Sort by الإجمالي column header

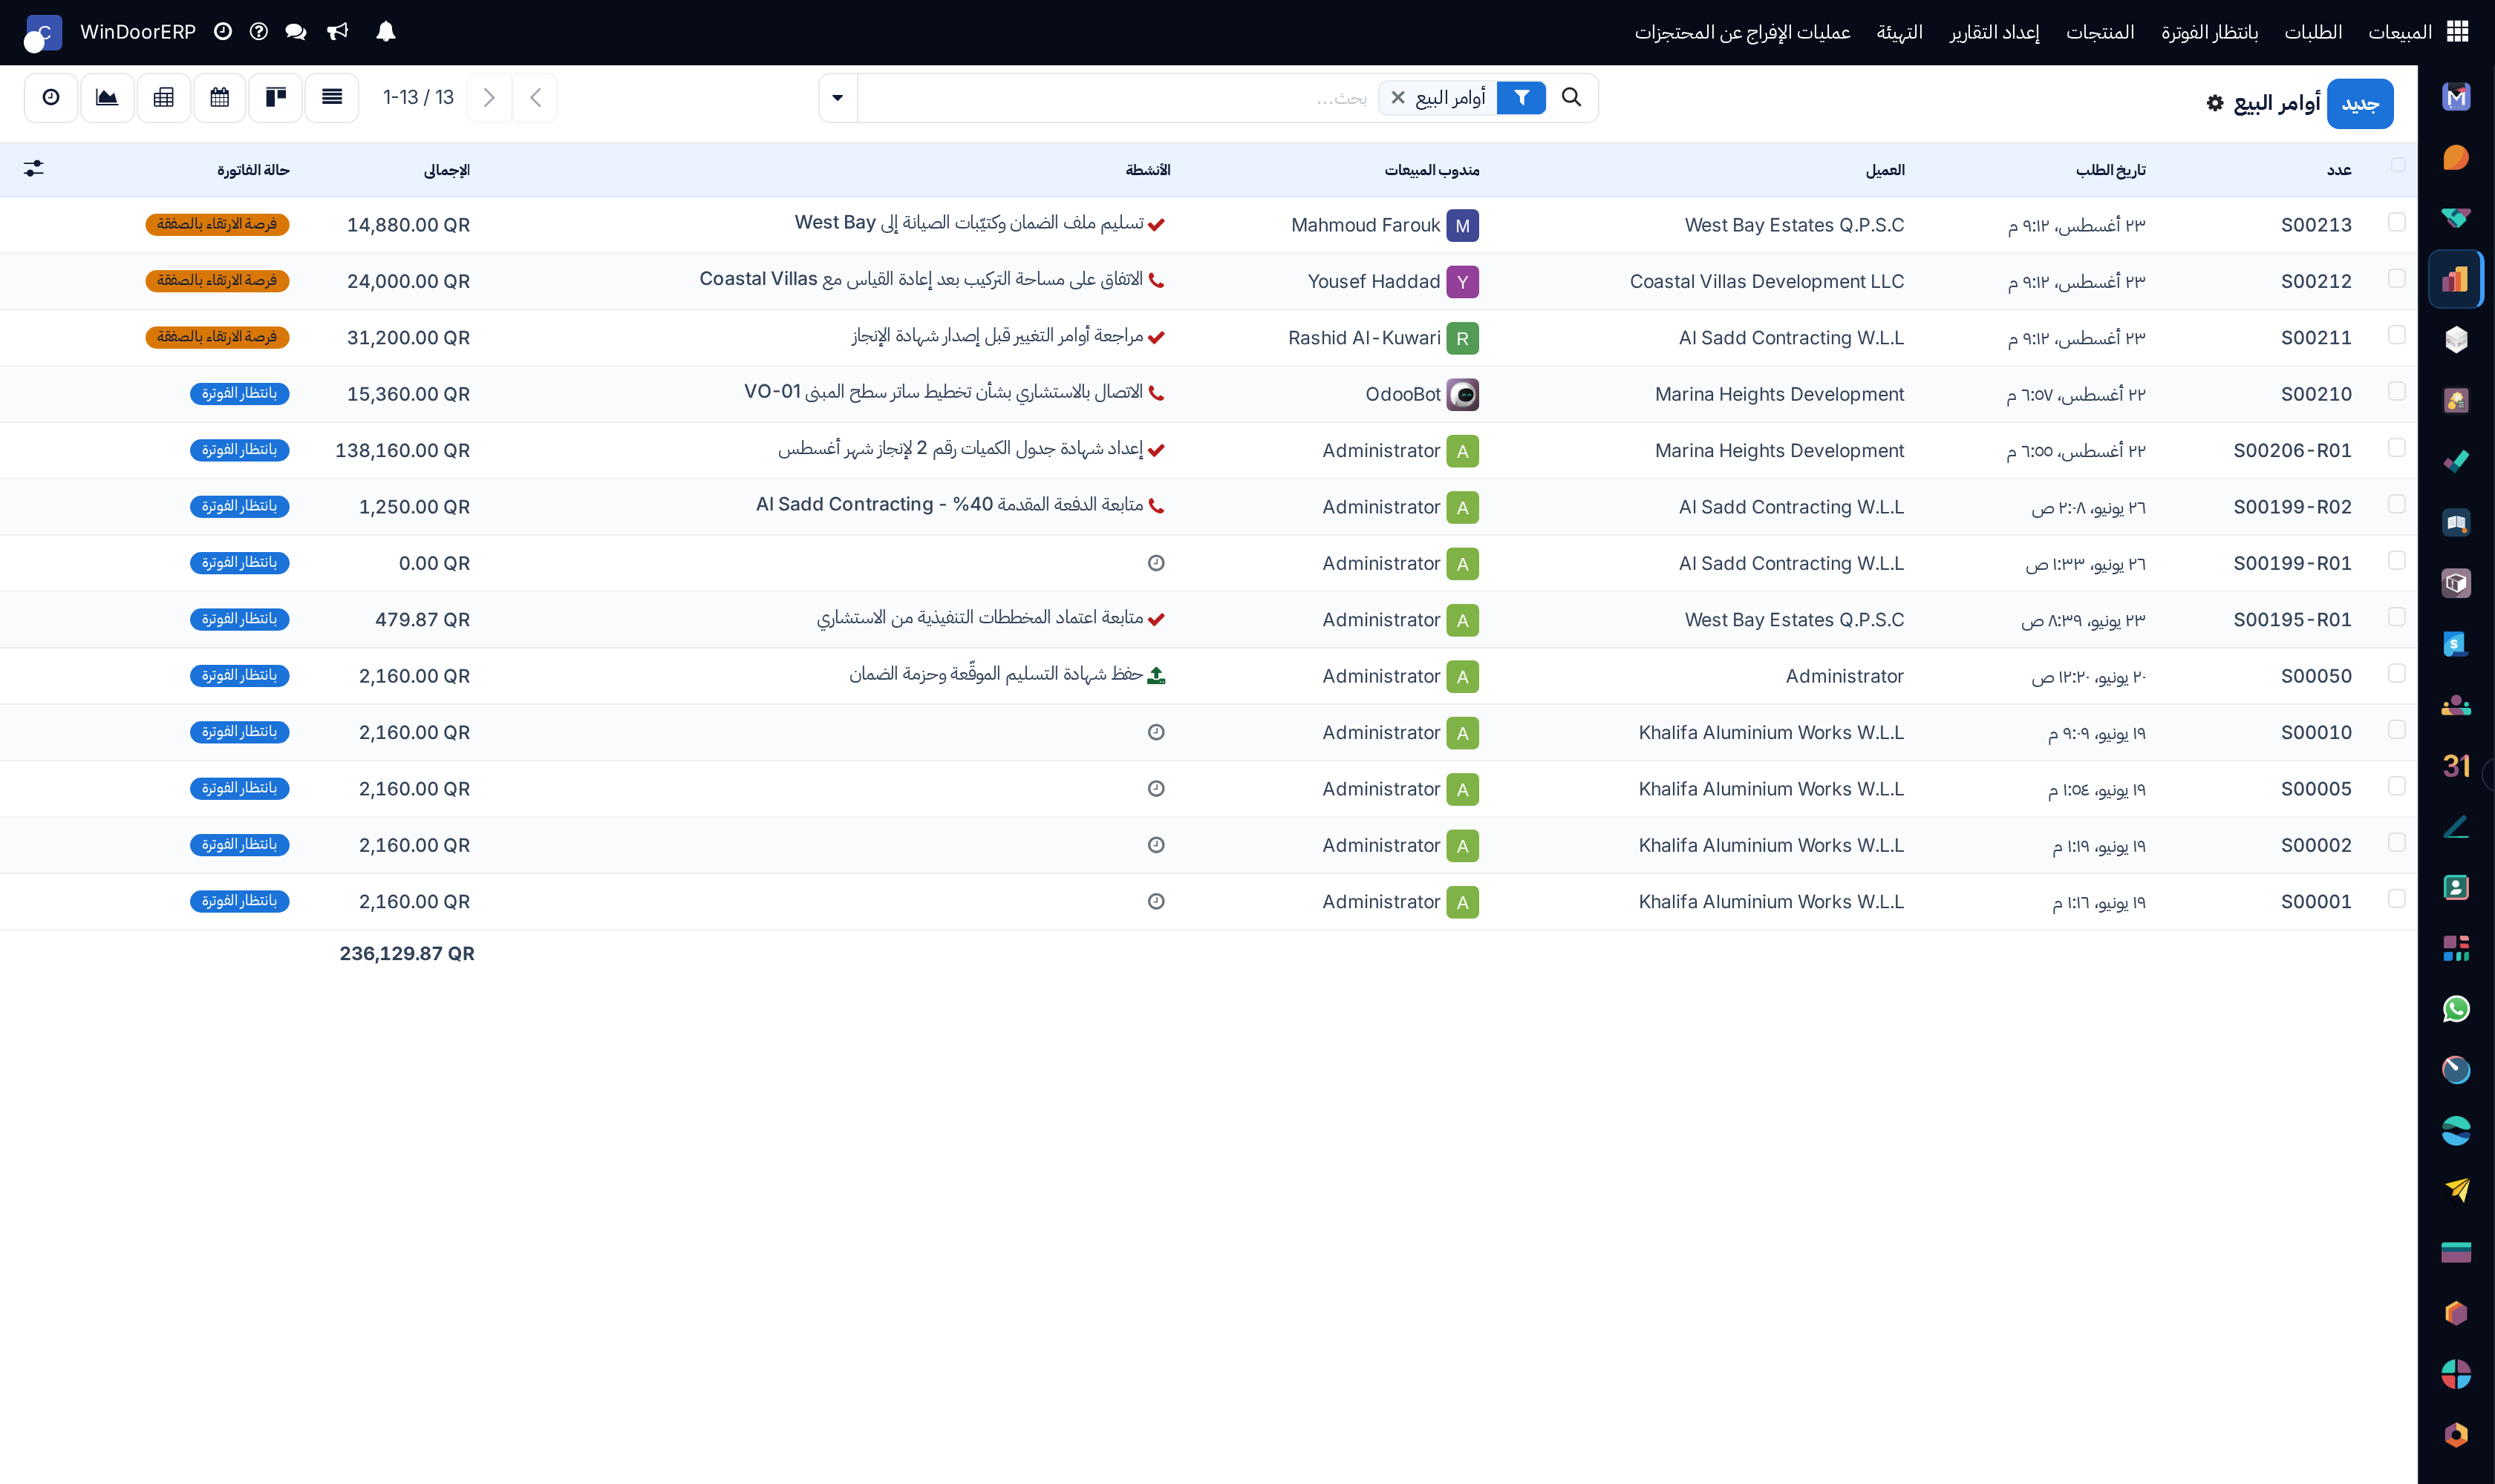point(446,170)
